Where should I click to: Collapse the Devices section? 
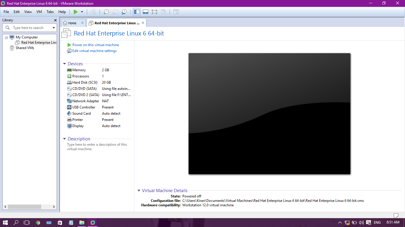[64, 64]
